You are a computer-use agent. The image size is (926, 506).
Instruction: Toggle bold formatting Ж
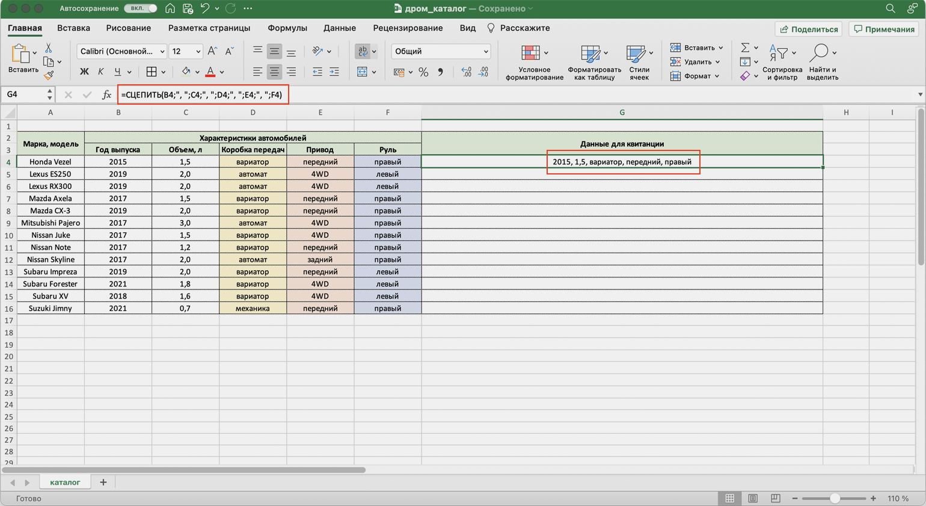point(84,72)
